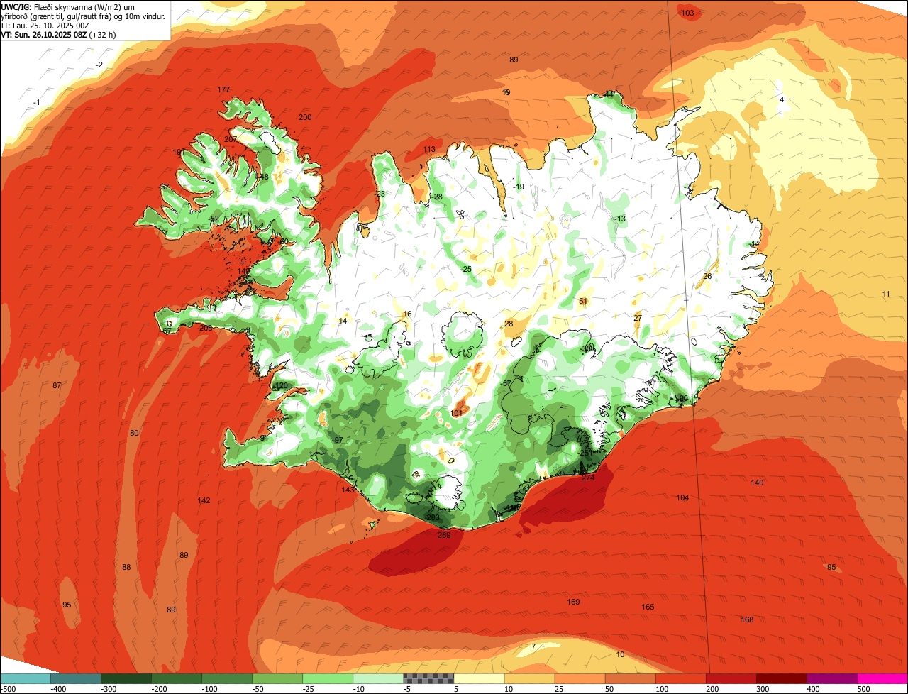Image resolution: width=908 pixels, height=694 pixels.
Task: Click the red-orange 100 to 200 legend swatch
Action: 681,678
